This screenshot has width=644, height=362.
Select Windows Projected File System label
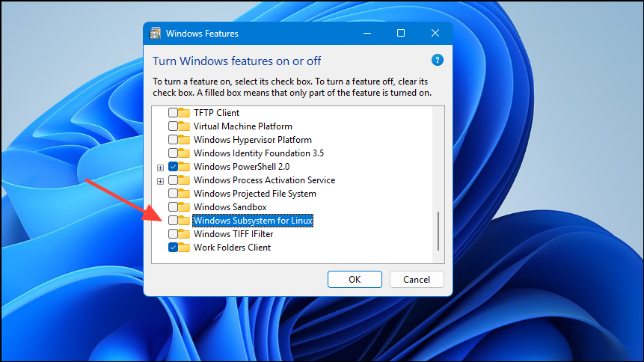(255, 194)
